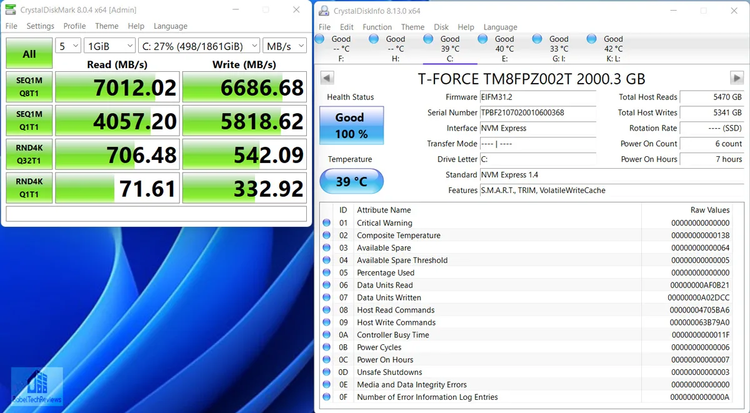Click the CrystalDiskInfo app icon in title bar
This screenshot has width=750, height=413.
pos(324,11)
